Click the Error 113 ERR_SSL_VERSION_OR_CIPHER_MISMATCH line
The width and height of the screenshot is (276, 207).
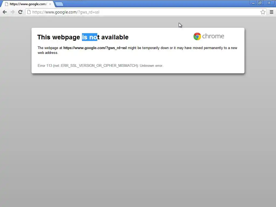click(100, 66)
